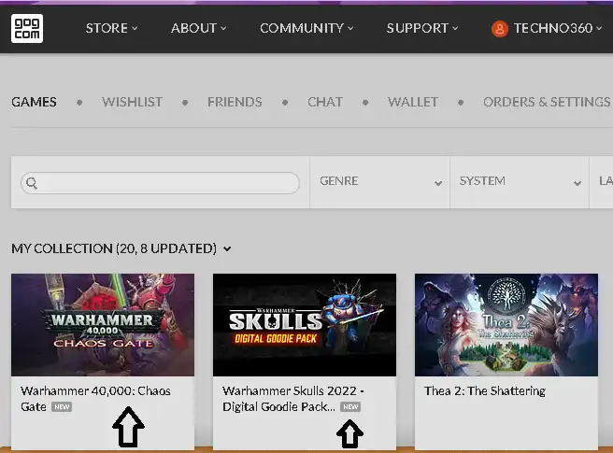Click the GOG.com logo icon
The width and height of the screenshot is (613, 453).
click(x=27, y=28)
